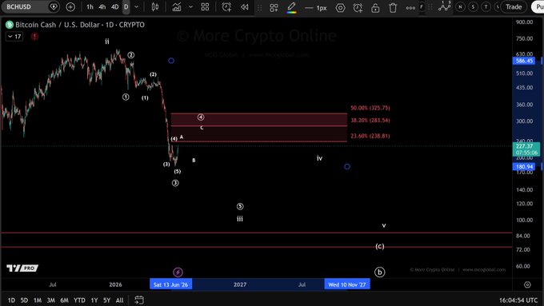Open drawing templates icon in floating toolbar
Image resolution: width=544 pixels, height=306 pixels.
point(274,7)
